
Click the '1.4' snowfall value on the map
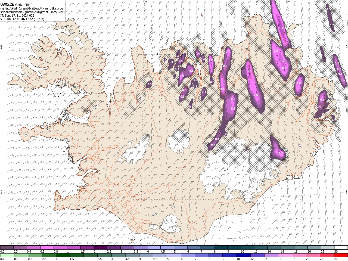tap(281, 28)
